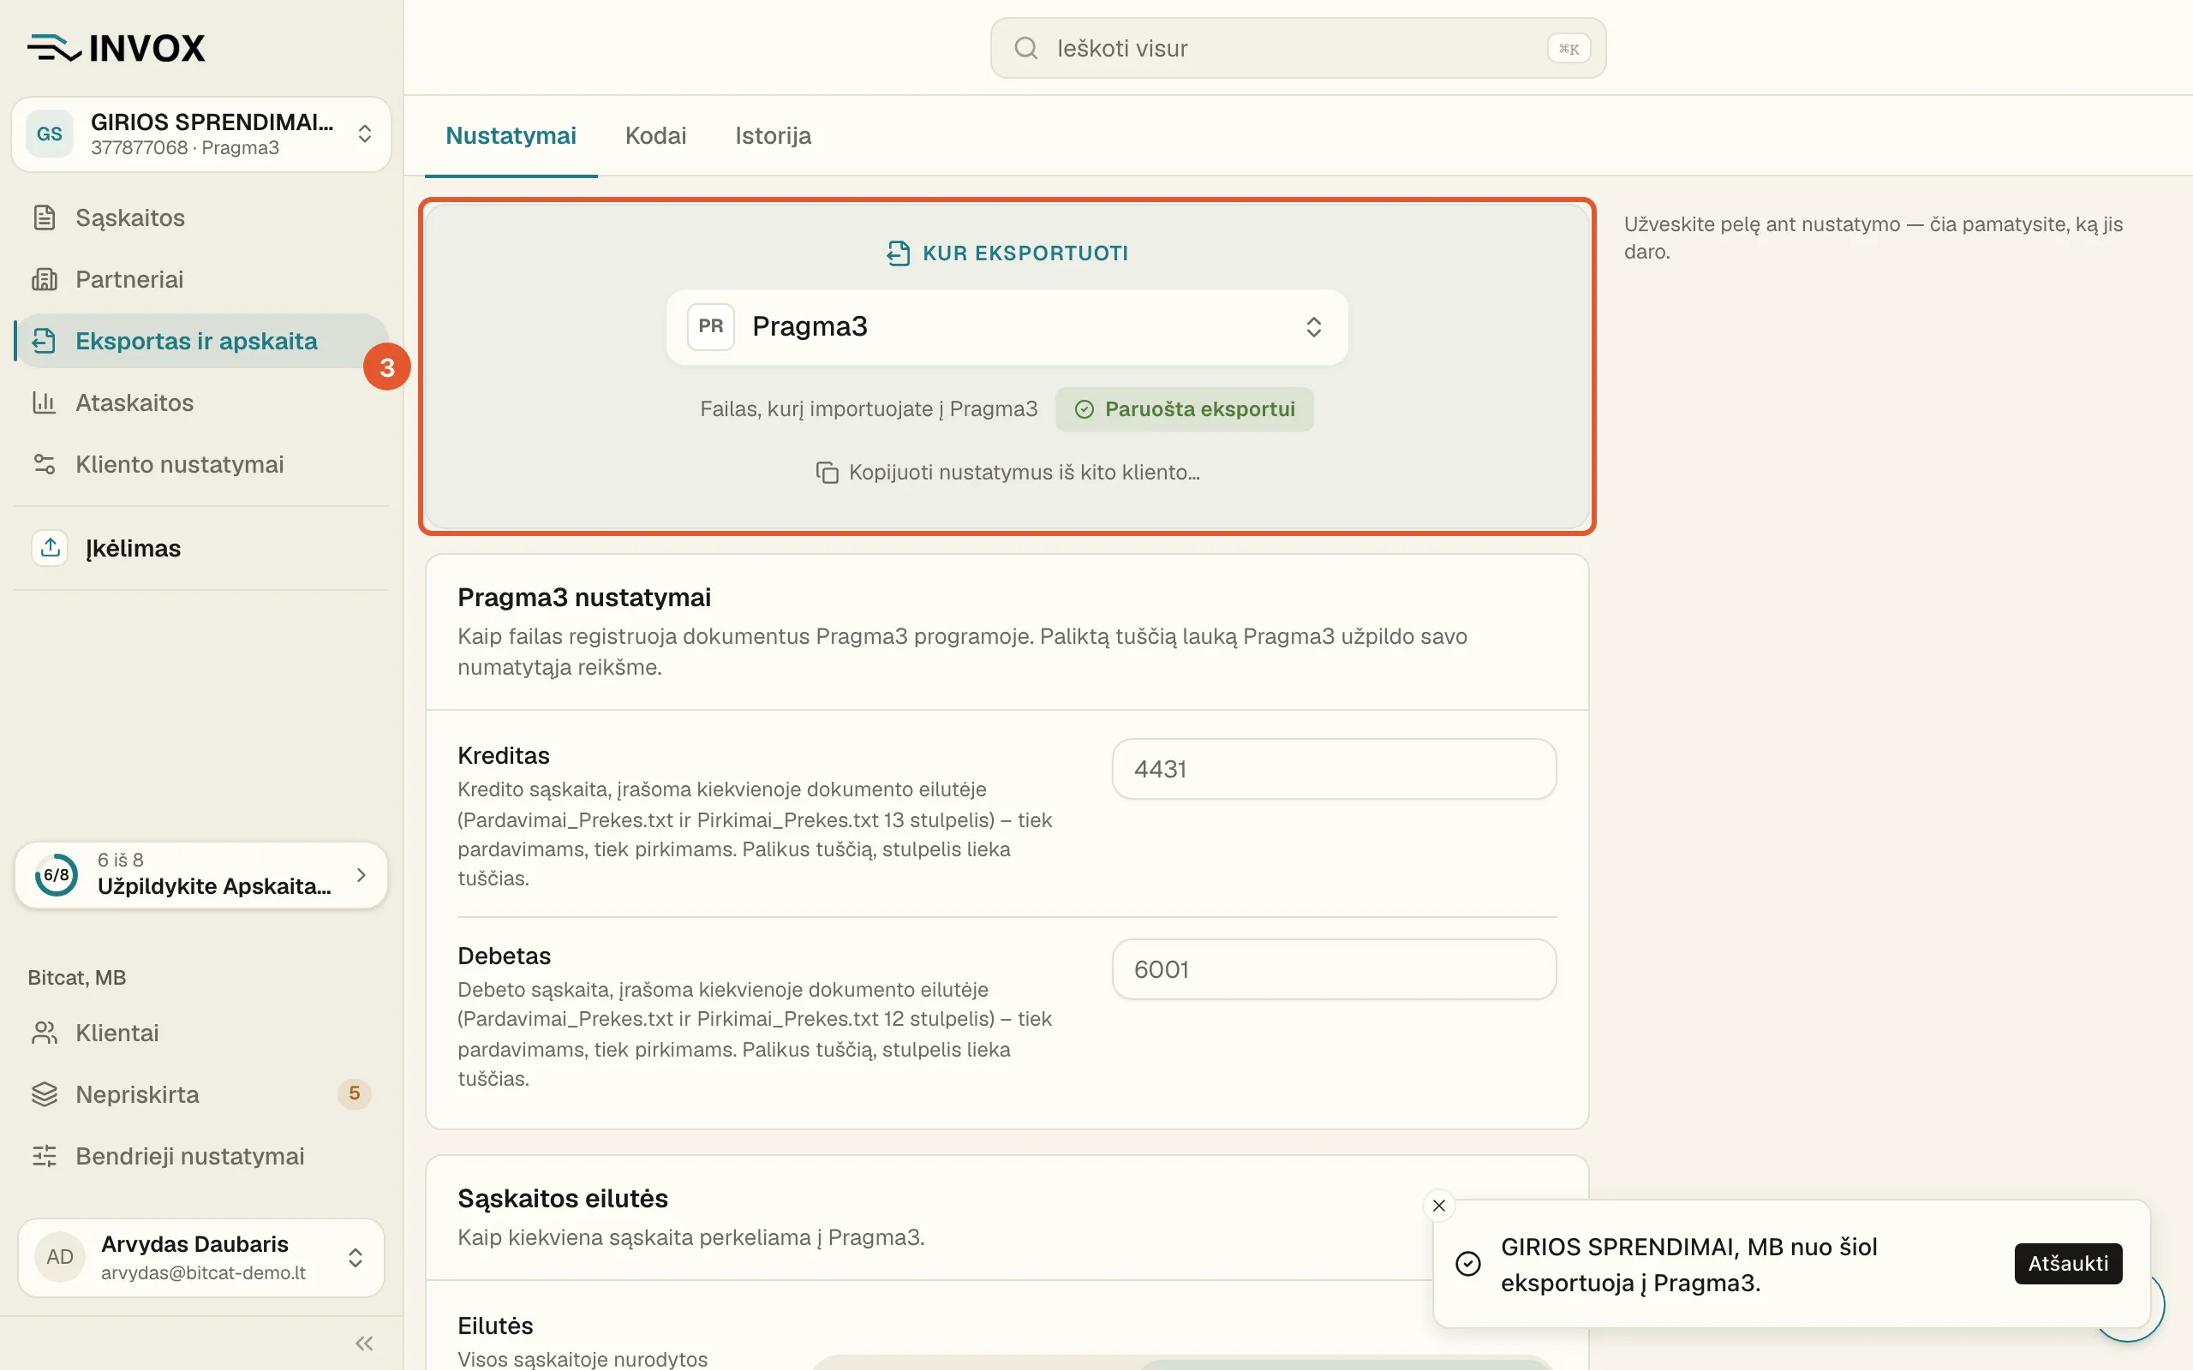Click the Bitcat, MB section label
2193x1370 pixels.
click(x=77, y=978)
